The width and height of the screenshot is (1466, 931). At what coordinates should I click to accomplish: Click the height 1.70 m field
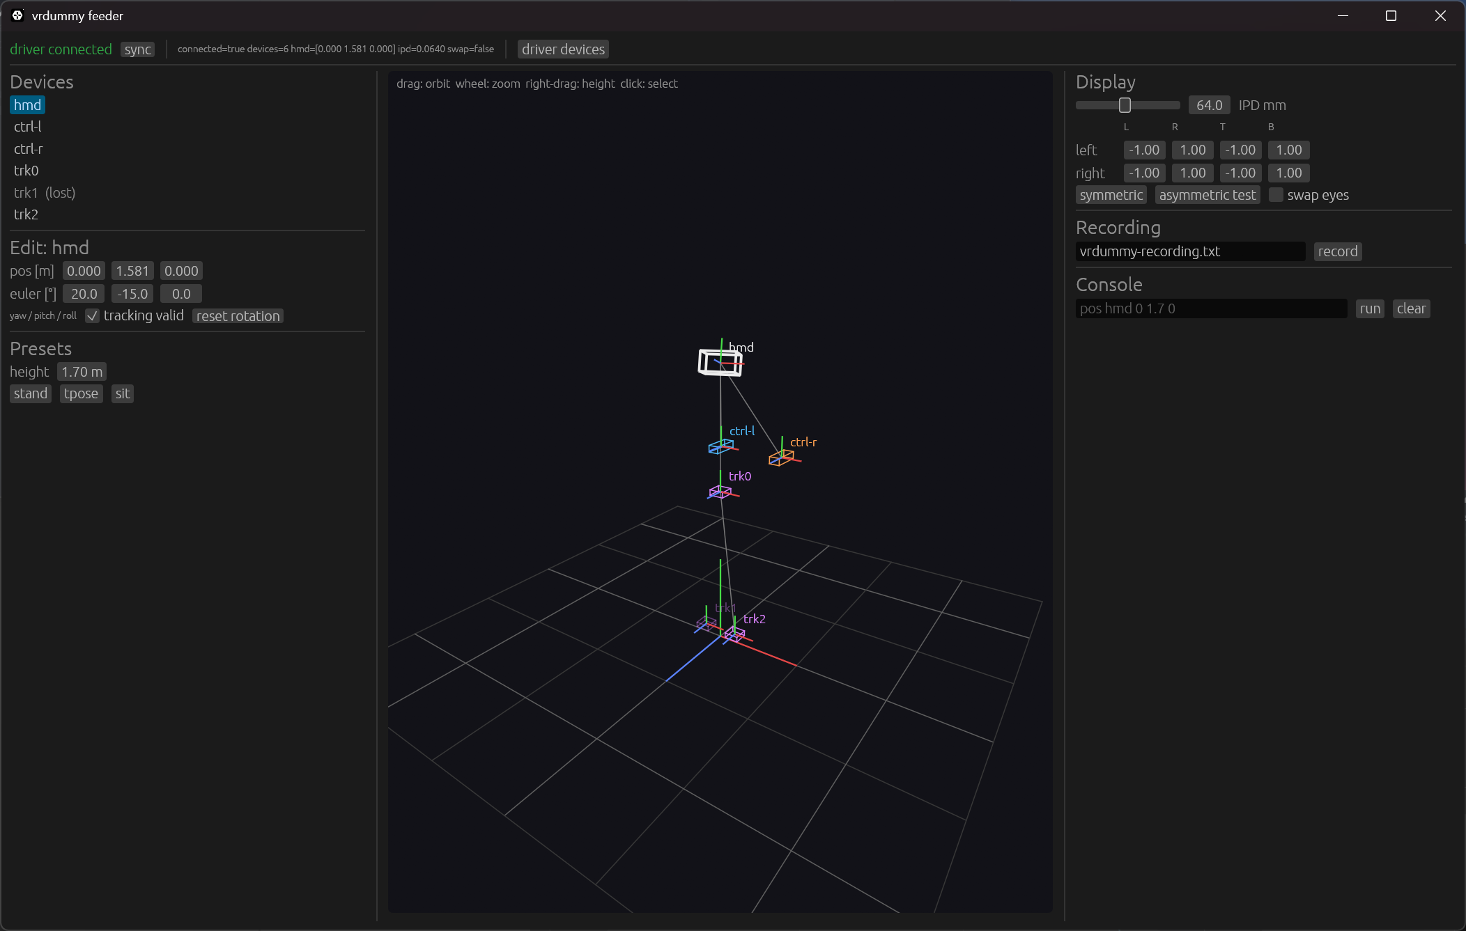[82, 372]
